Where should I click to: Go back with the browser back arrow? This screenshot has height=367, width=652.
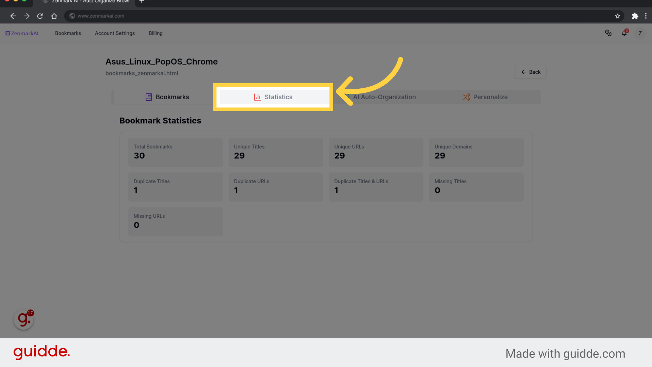point(13,16)
